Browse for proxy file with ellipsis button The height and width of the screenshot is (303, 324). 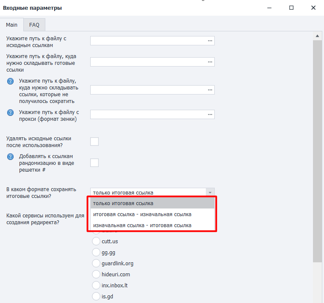coord(210,114)
